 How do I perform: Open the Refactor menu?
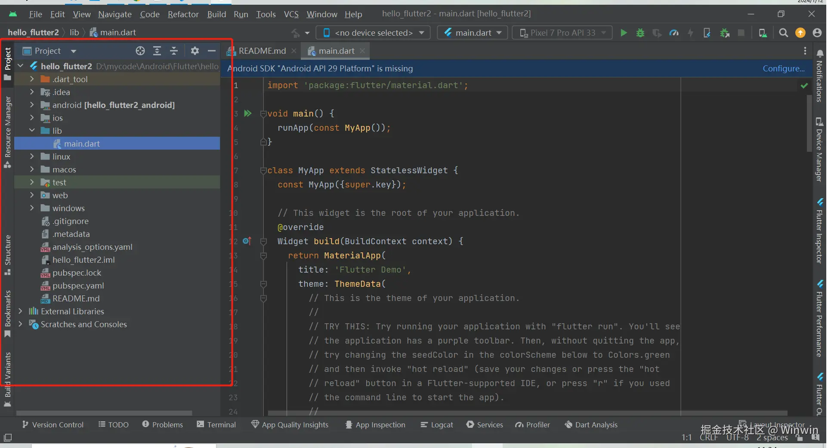pos(183,14)
